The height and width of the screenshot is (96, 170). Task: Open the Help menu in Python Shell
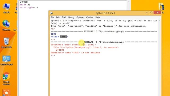click(97, 17)
